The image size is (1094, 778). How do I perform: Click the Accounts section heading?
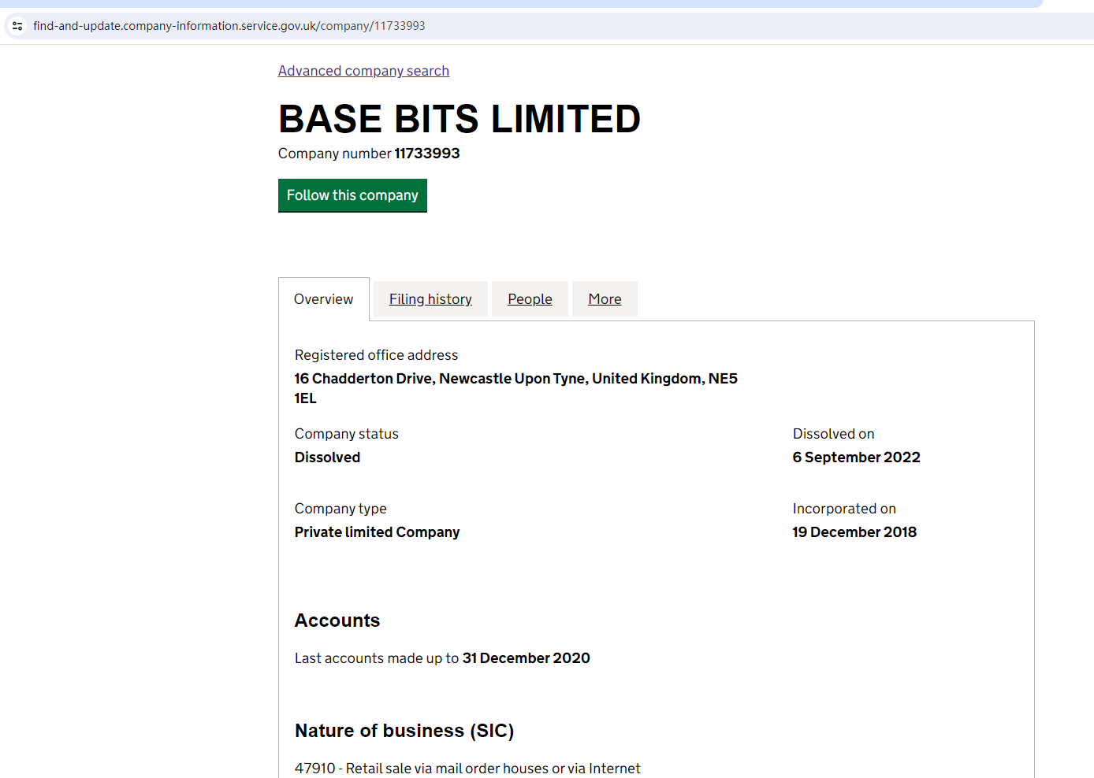tap(337, 621)
